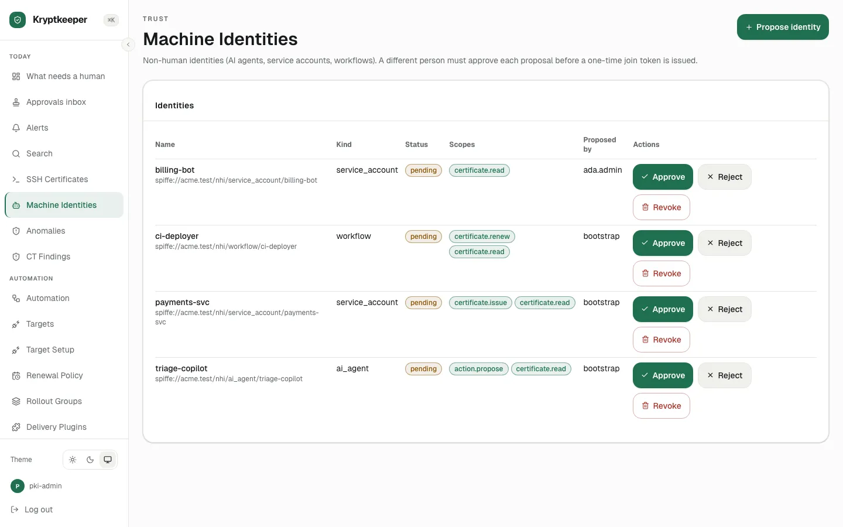Image resolution: width=843 pixels, height=527 pixels.
Task: Revoke the billing-bot identity
Action: coord(662,207)
